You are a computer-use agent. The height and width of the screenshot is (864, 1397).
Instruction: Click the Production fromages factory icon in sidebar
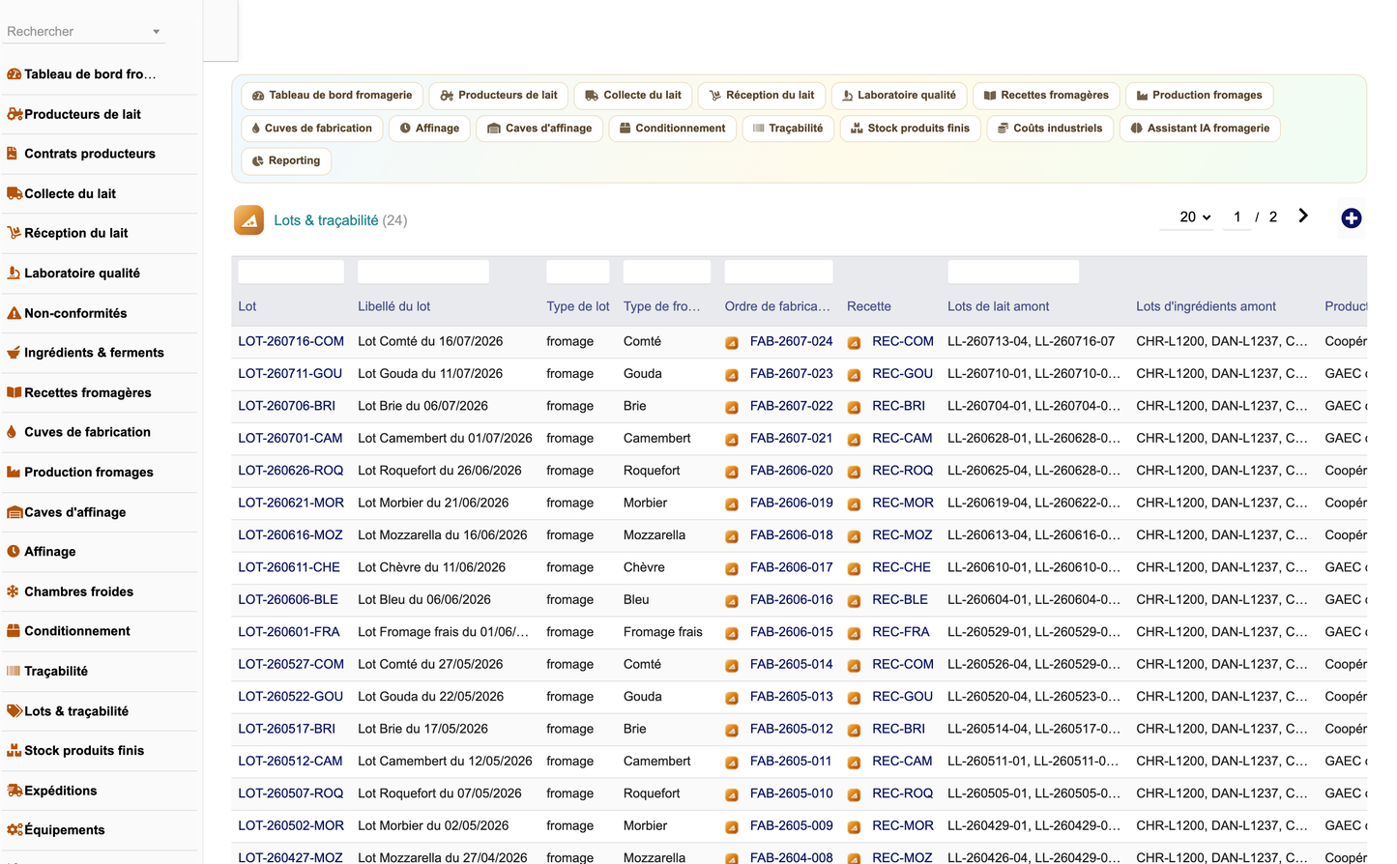click(14, 472)
